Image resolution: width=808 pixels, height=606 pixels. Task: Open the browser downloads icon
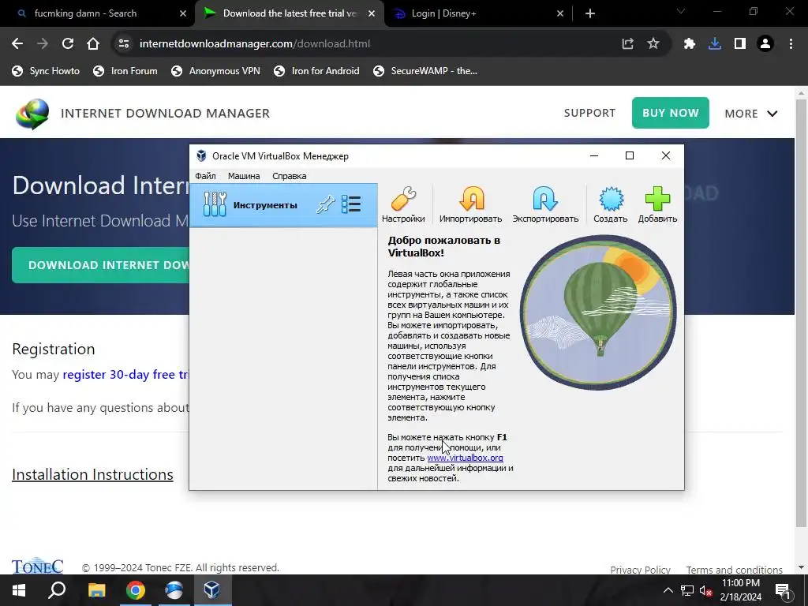point(715,44)
